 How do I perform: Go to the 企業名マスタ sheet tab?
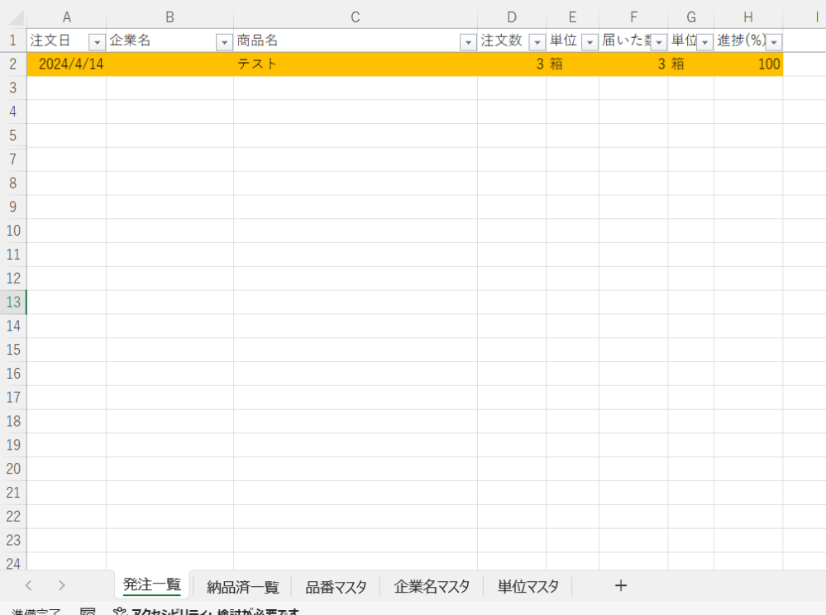432,587
